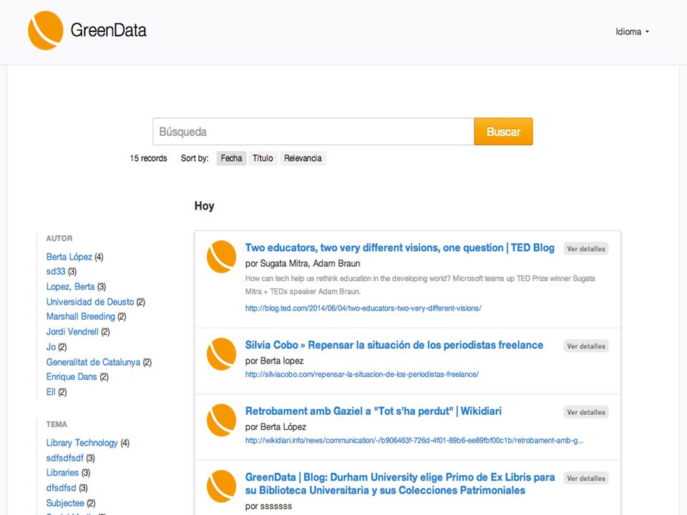Filter by author Marshall Breeding
This screenshot has width=687, height=515.
pyautogui.click(x=81, y=316)
